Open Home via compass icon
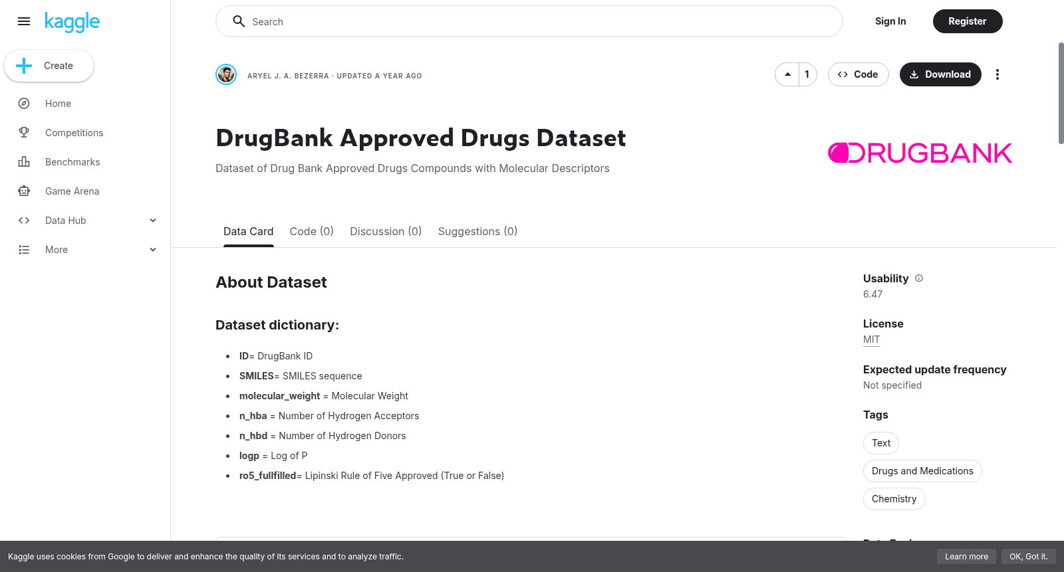The width and height of the screenshot is (1064, 572). [24, 104]
